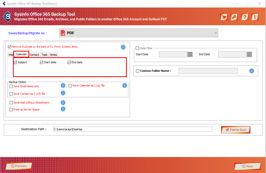
Task: Enable Save Email items only
Action: (x=11, y=86)
